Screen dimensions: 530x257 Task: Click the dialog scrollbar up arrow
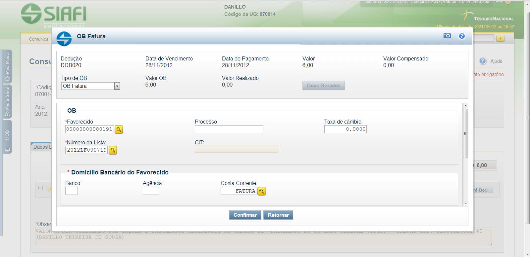(466, 106)
